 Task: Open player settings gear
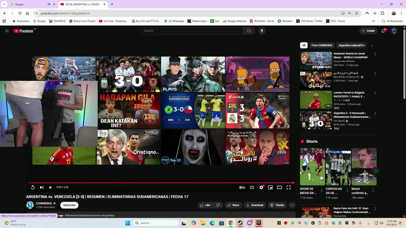[x=261, y=187]
